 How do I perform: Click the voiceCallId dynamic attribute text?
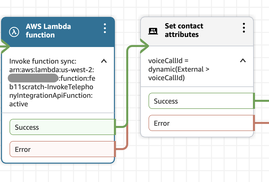(x=179, y=69)
